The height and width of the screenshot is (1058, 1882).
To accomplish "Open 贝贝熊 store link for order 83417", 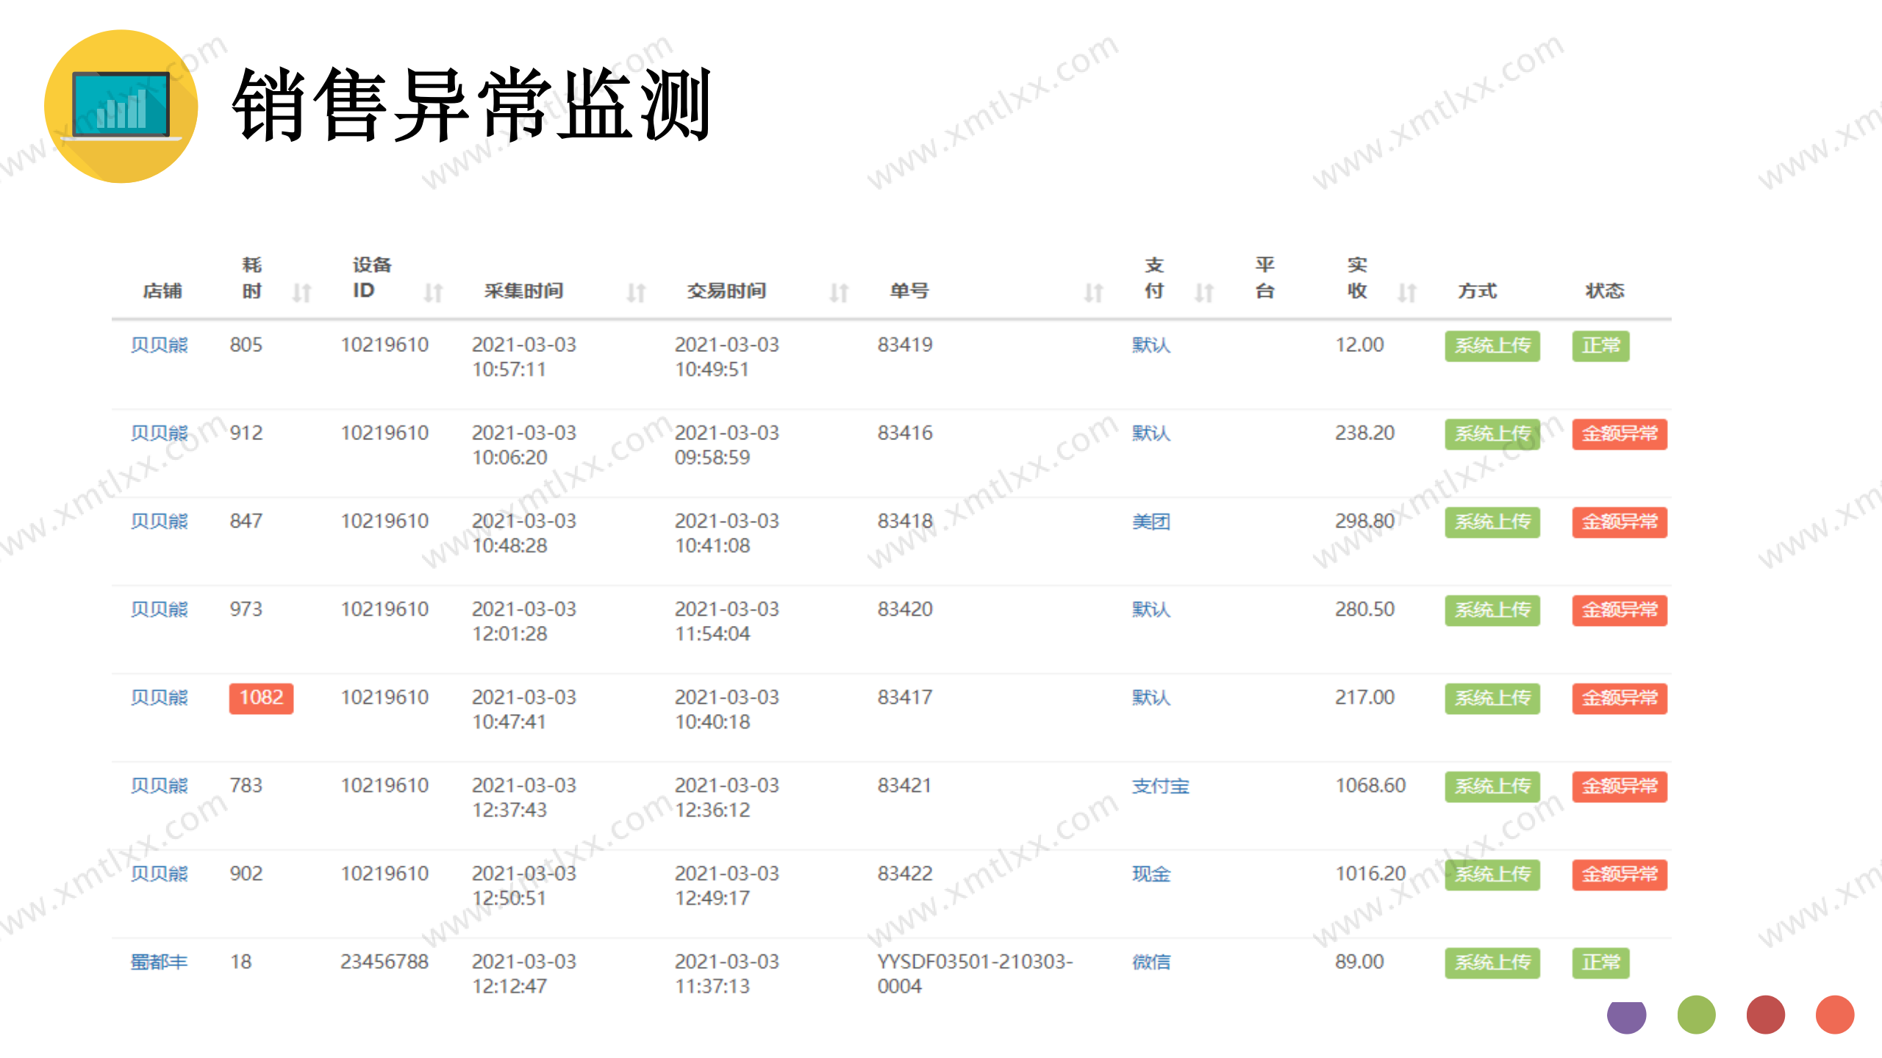I will coord(160,697).
